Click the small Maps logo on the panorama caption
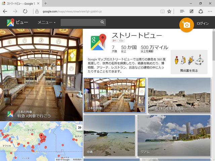This screenshot has width=215, height=161. [10, 114]
